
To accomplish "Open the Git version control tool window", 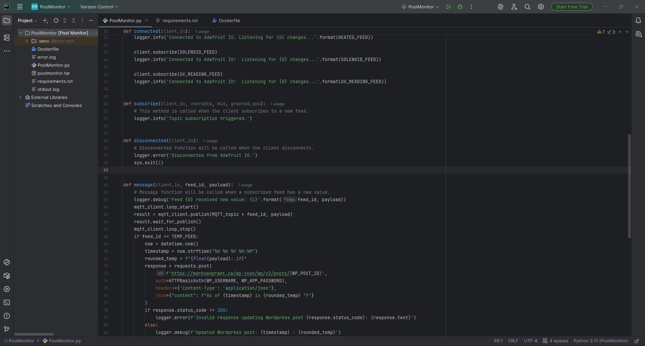I will click(7, 329).
